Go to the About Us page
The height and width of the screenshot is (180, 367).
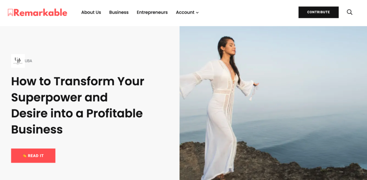click(91, 13)
